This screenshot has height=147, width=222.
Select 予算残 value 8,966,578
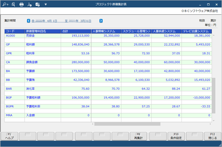click(106, 80)
